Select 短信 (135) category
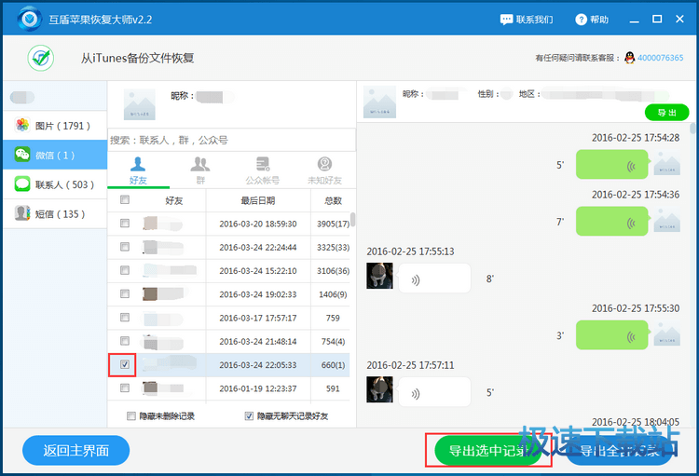This screenshot has width=699, height=476. (x=55, y=214)
